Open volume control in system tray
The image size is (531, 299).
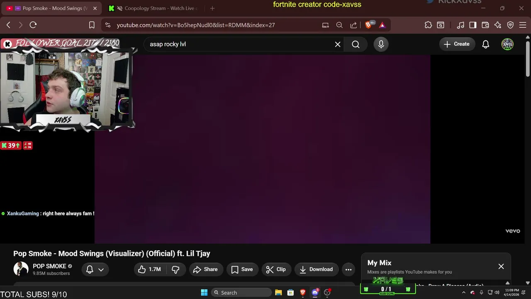tap(498, 292)
